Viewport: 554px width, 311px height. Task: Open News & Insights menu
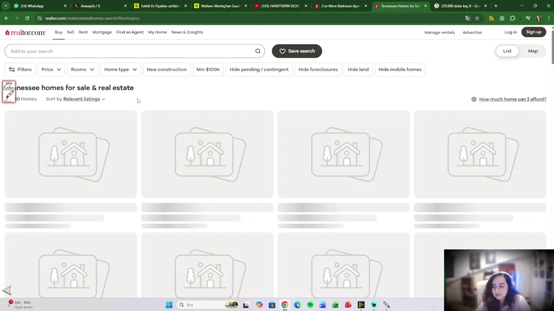click(187, 32)
